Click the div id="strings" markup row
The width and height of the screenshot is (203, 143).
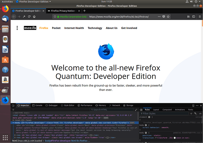pyautogui.click(x=77, y=129)
